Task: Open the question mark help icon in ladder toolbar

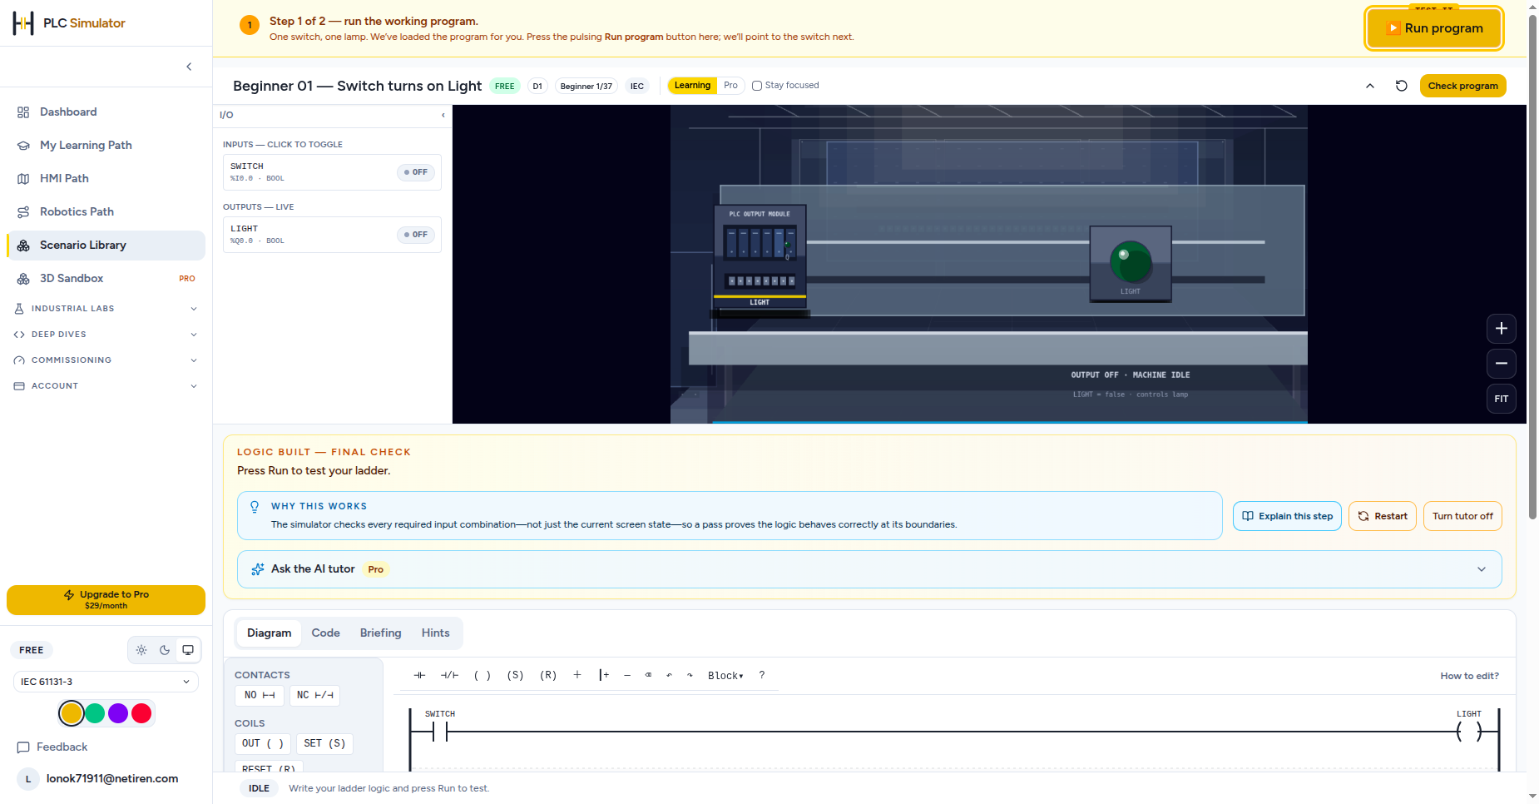Action: click(x=762, y=675)
